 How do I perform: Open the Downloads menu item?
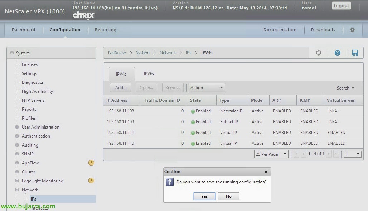[323, 30]
